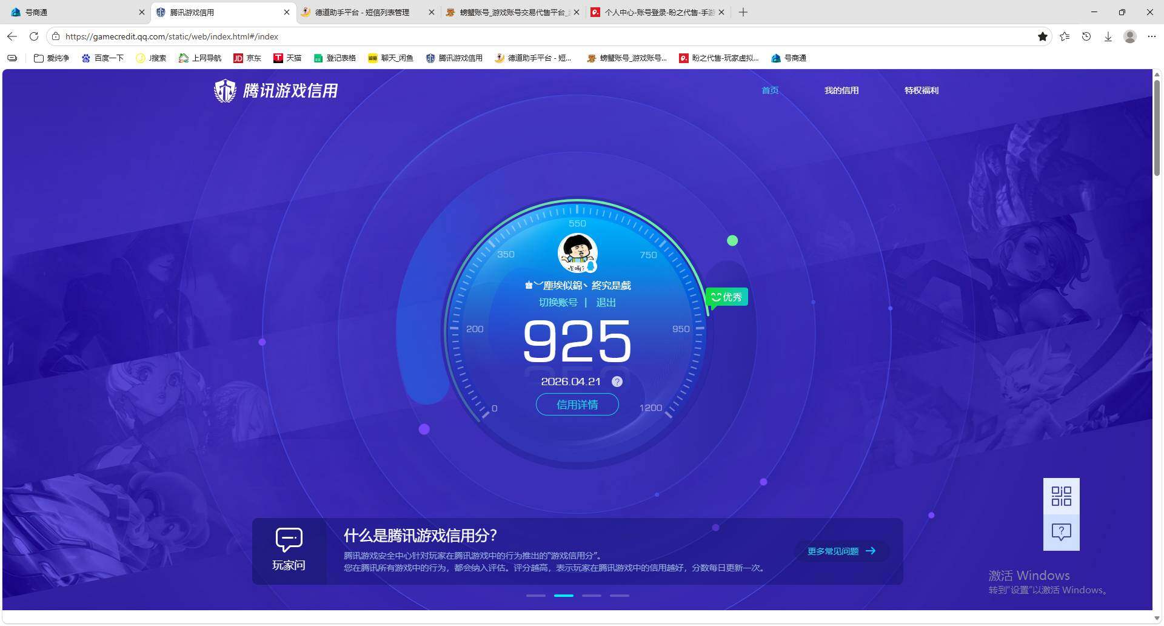
Task: Open the QR code panel at bottom right
Action: click(1061, 496)
